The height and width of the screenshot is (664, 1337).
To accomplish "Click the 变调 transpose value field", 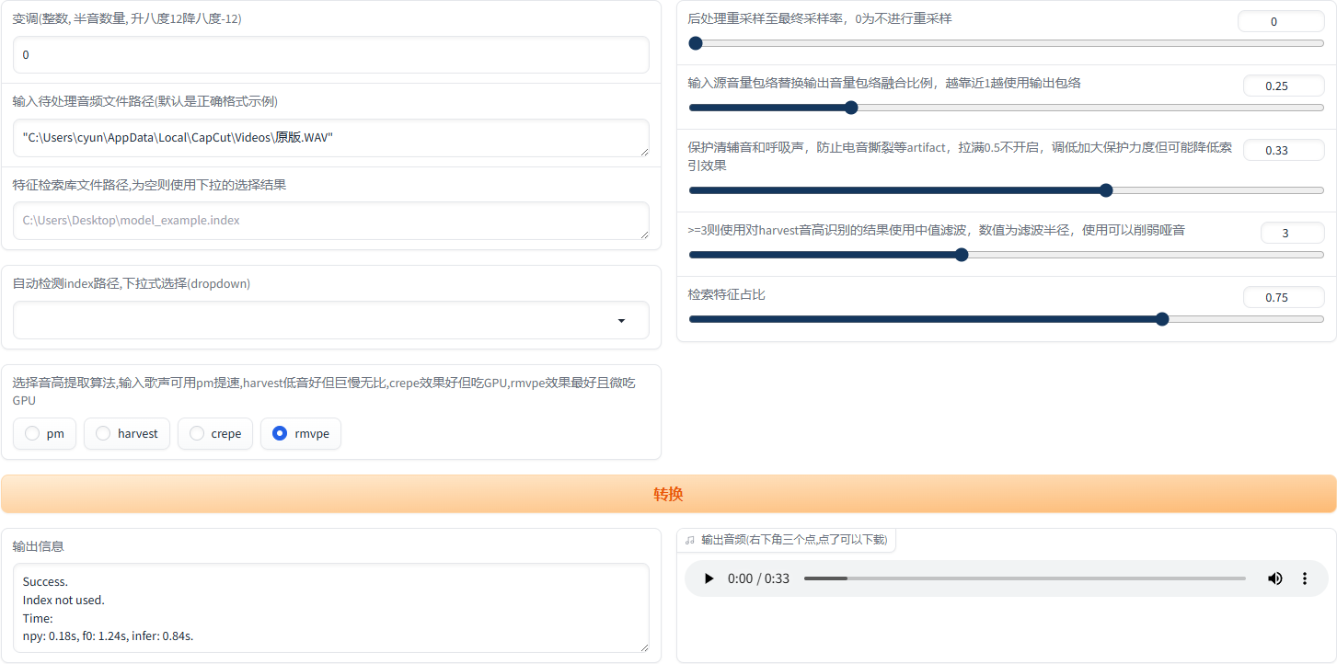I will 330,55.
